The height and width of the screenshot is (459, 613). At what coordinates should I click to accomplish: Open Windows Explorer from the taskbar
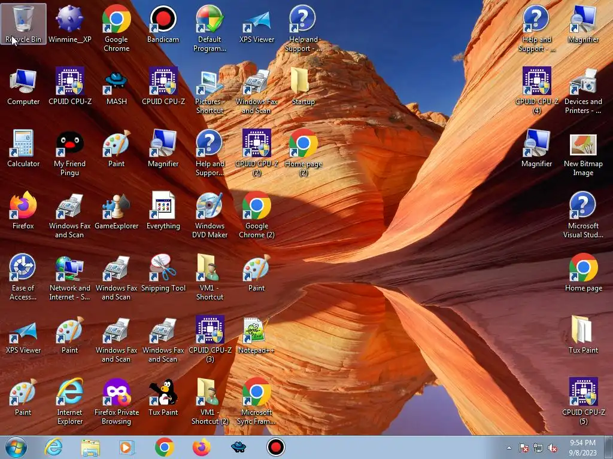[90, 447]
